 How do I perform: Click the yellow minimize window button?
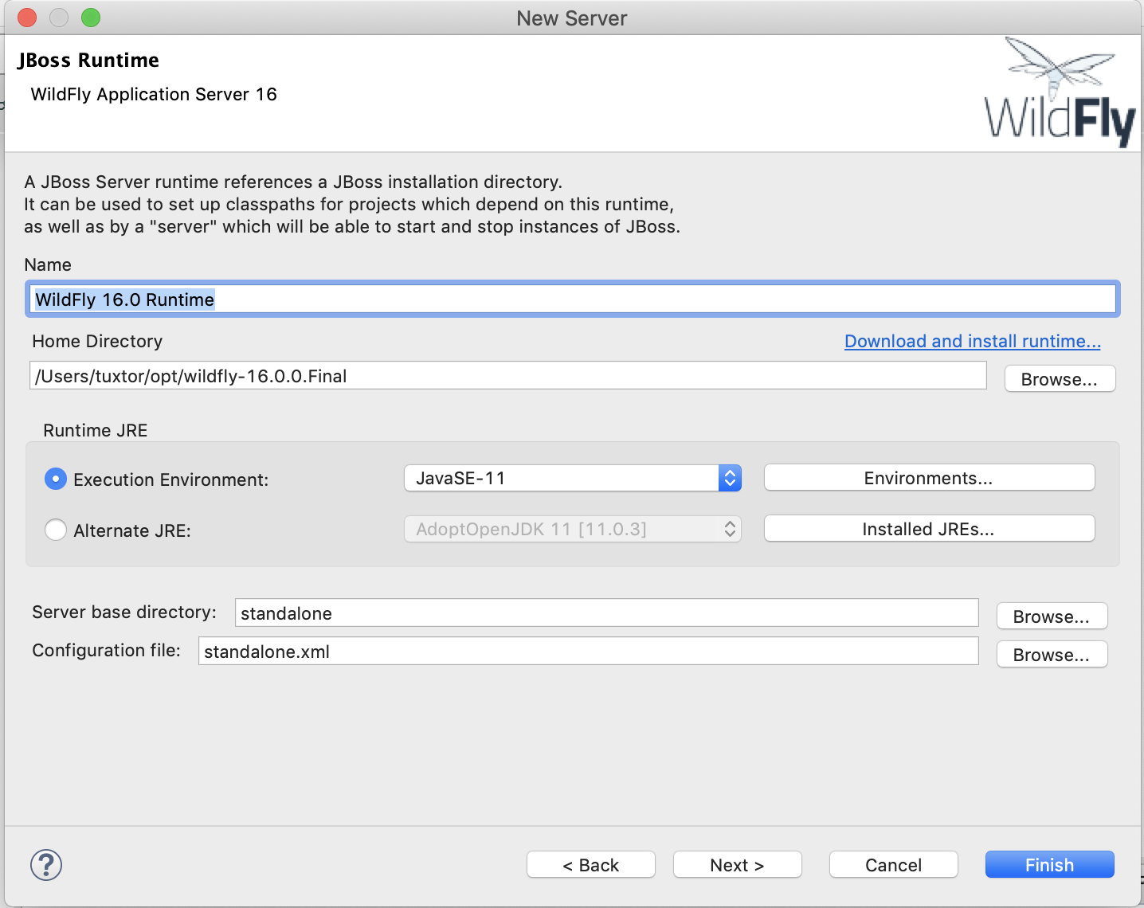coord(59,18)
